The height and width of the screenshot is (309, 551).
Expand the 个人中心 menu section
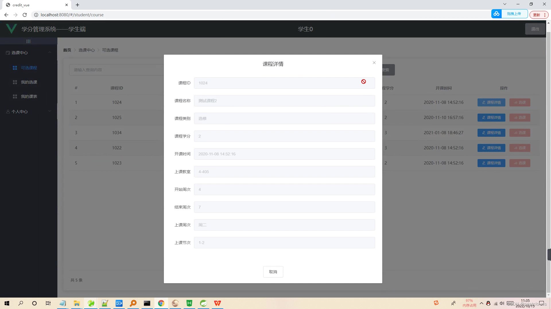(49, 111)
